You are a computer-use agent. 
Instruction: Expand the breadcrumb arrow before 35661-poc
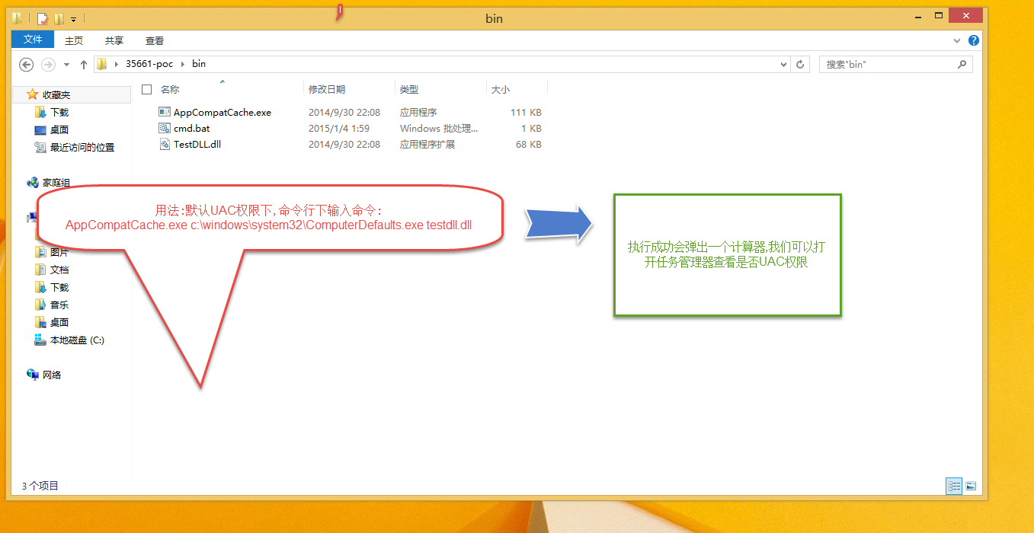click(x=117, y=65)
